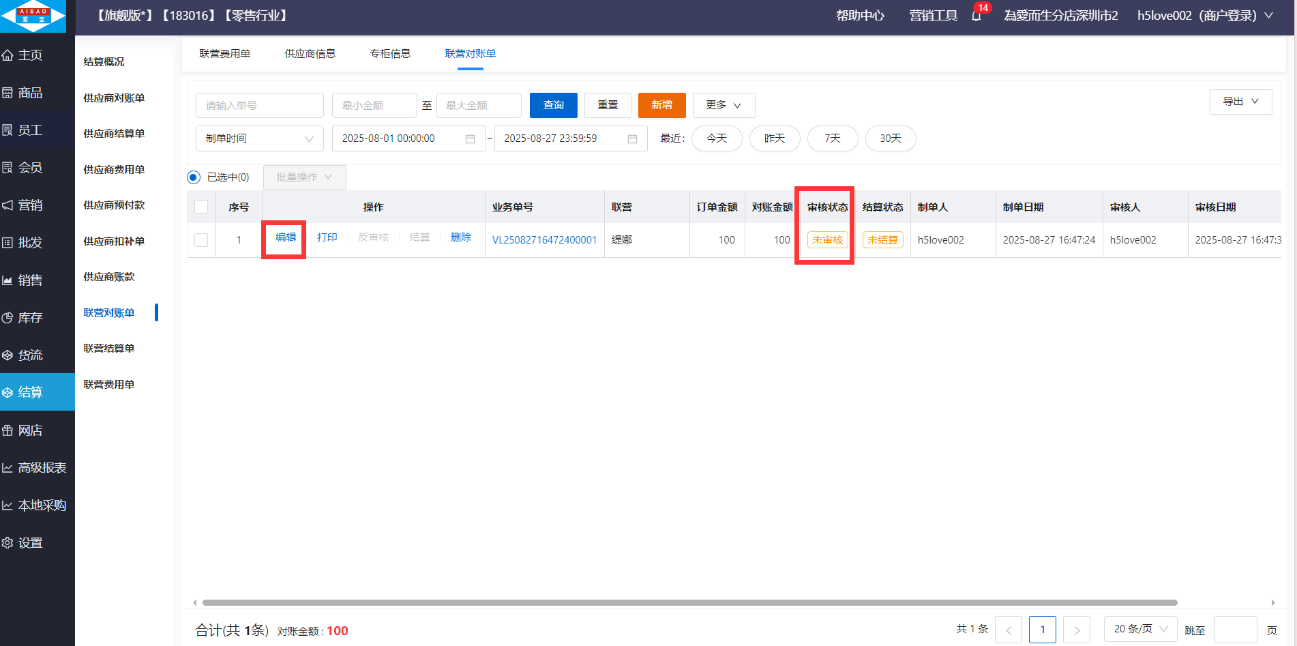Open the 20 条/页 page size dropdown

[1140, 629]
